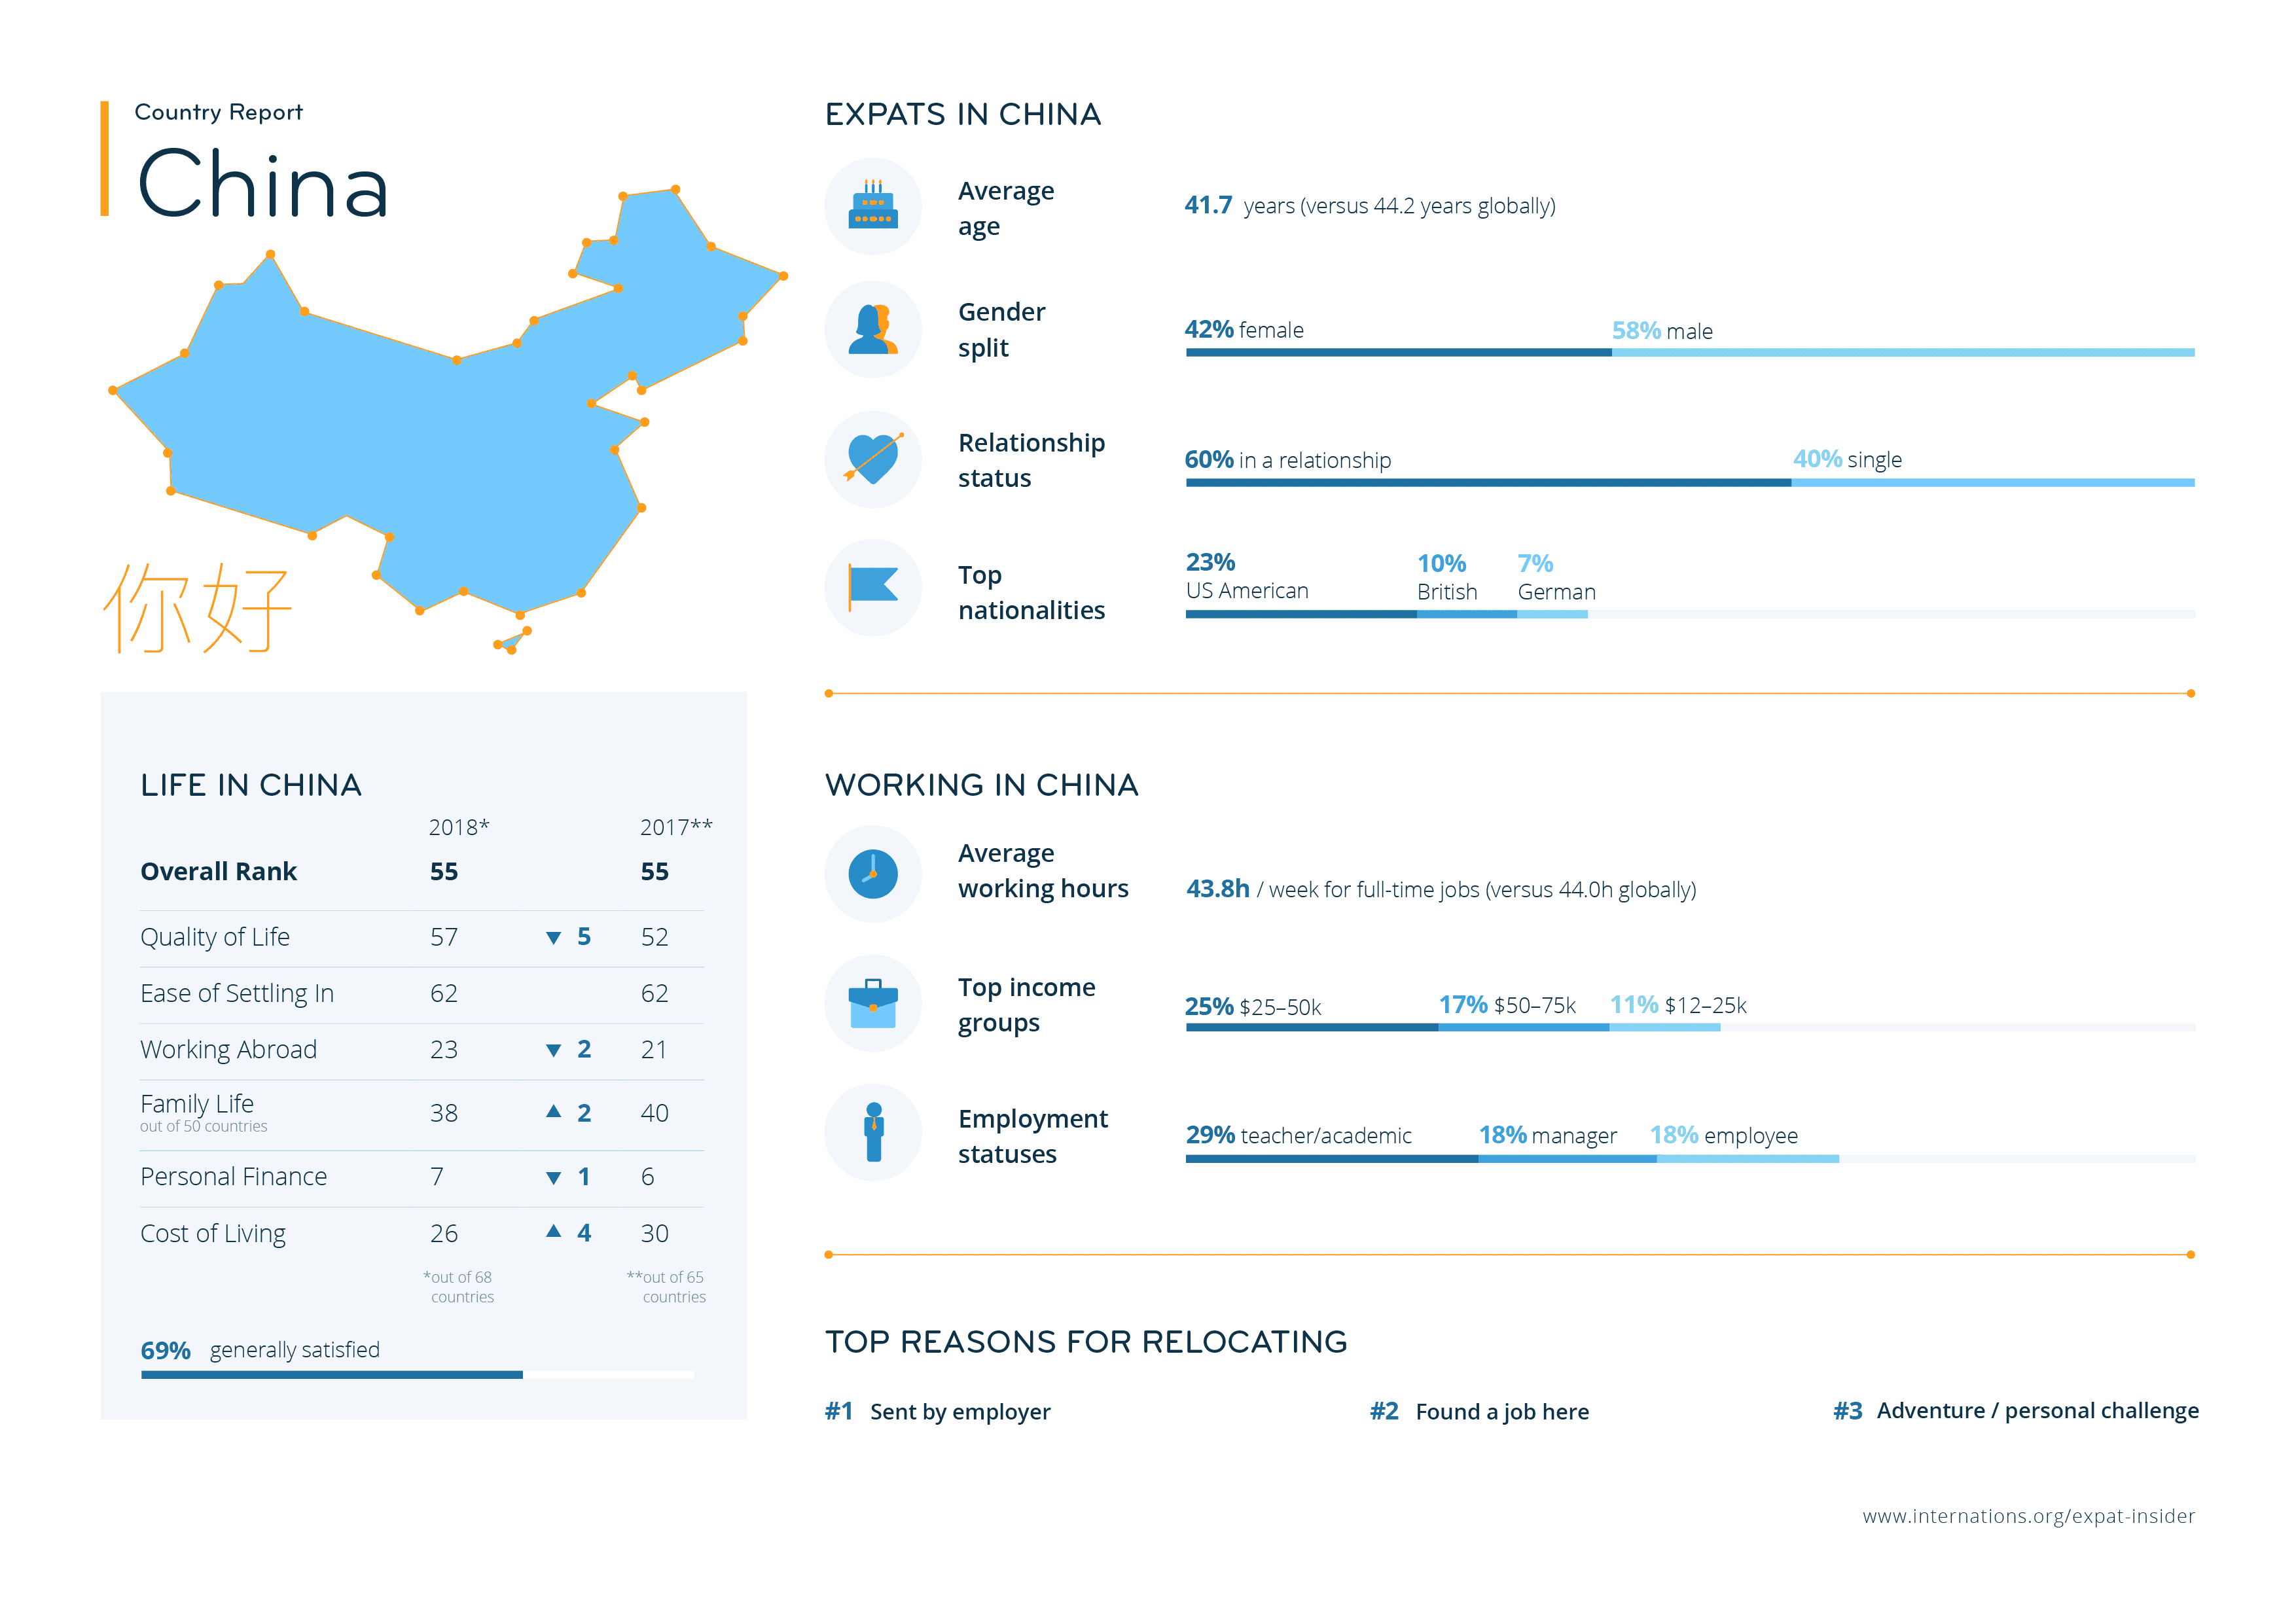
Task: Click the Overall Rank row label
Action: coord(218,871)
